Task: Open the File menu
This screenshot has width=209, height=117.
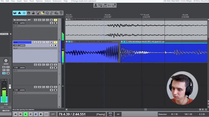Action: point(2,1)
